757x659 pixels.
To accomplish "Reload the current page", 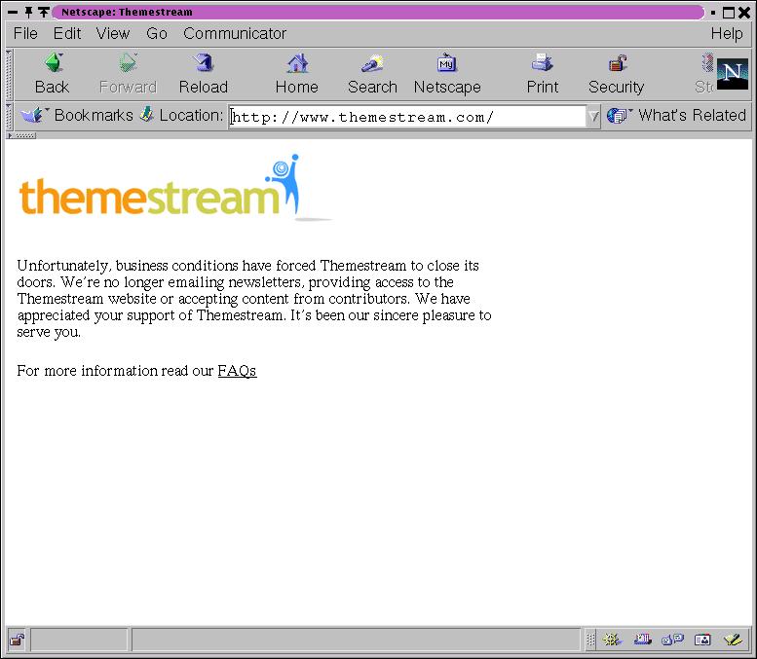I will (x=204, y=74).
